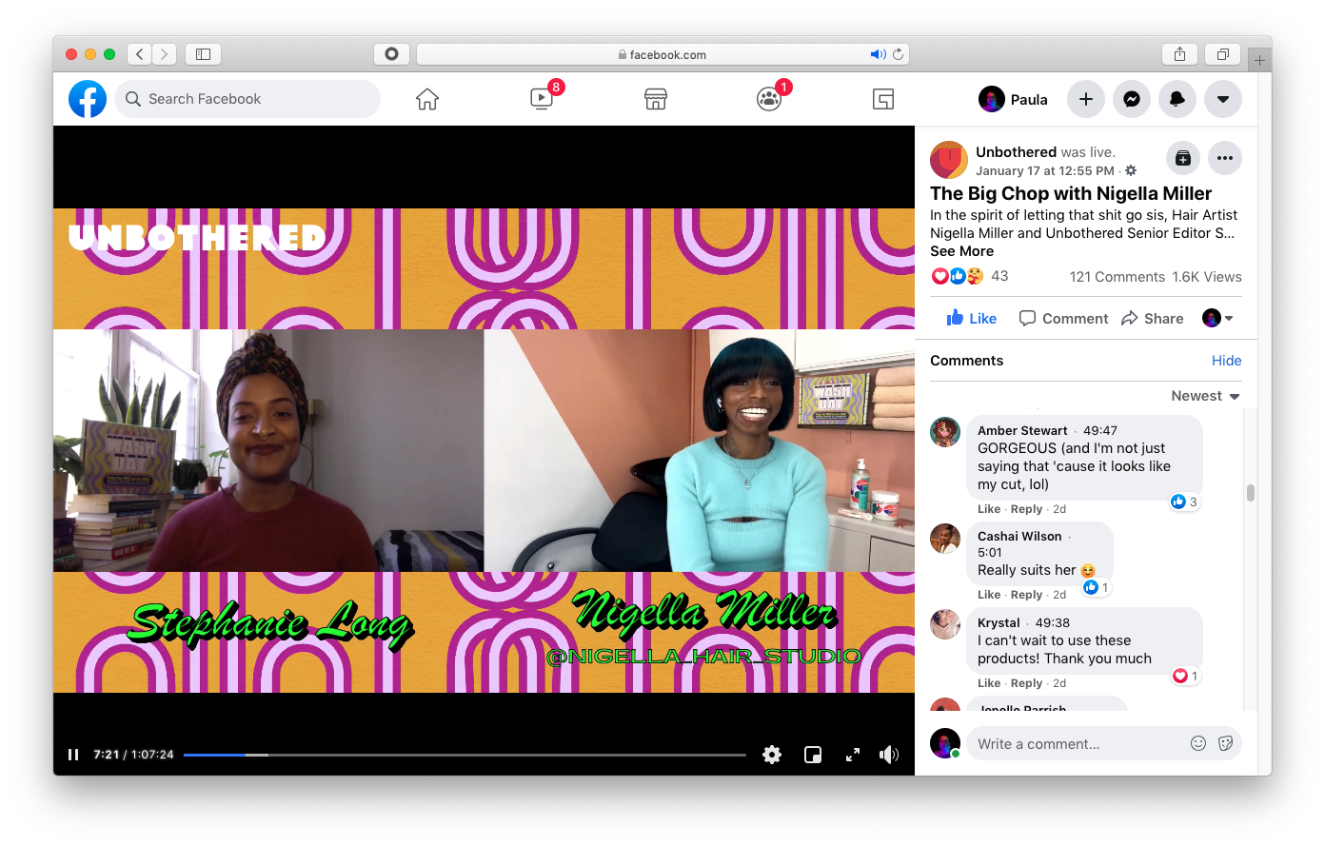Open Paula's profile
The image size is (1325, 846).
[1014, 99]
